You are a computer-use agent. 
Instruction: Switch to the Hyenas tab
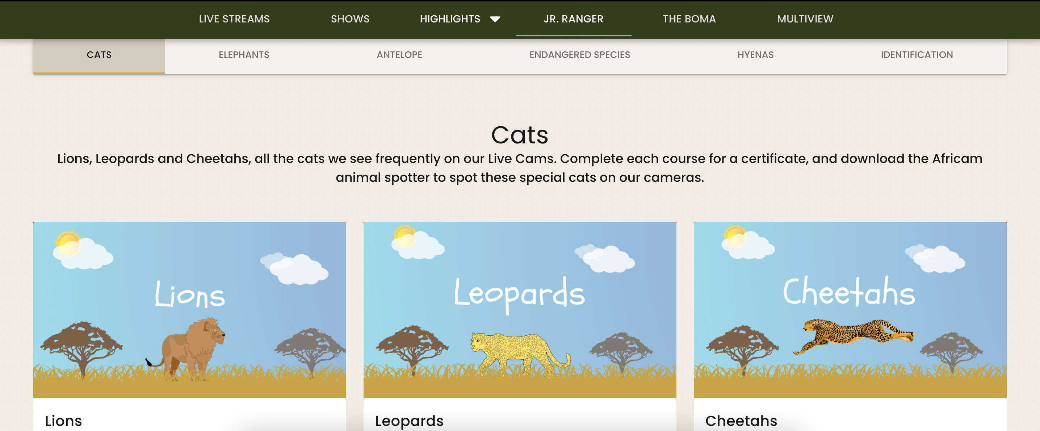click(755, 55)
